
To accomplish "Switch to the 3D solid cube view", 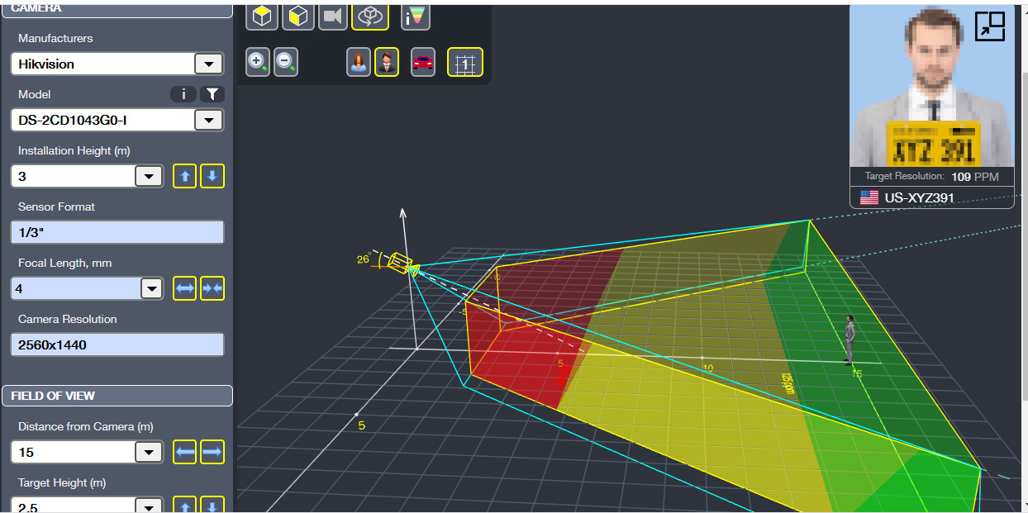I will (x=262, y=16).
